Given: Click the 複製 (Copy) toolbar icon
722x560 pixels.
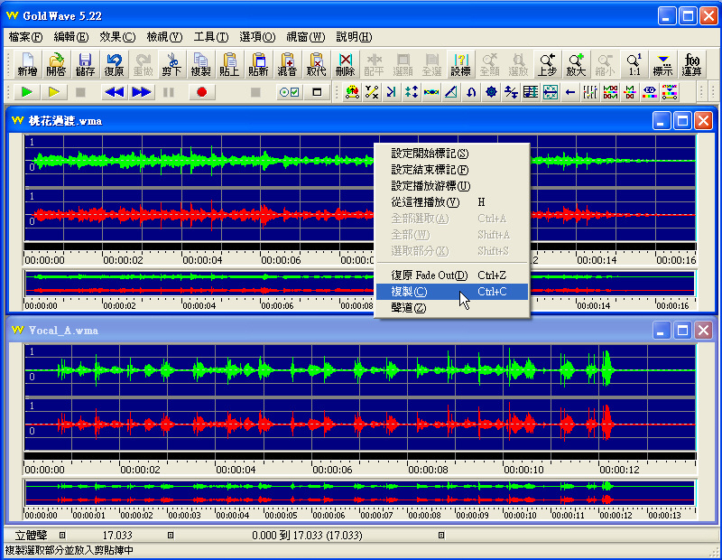Looking at the screenshot, I should pos(200,64).
